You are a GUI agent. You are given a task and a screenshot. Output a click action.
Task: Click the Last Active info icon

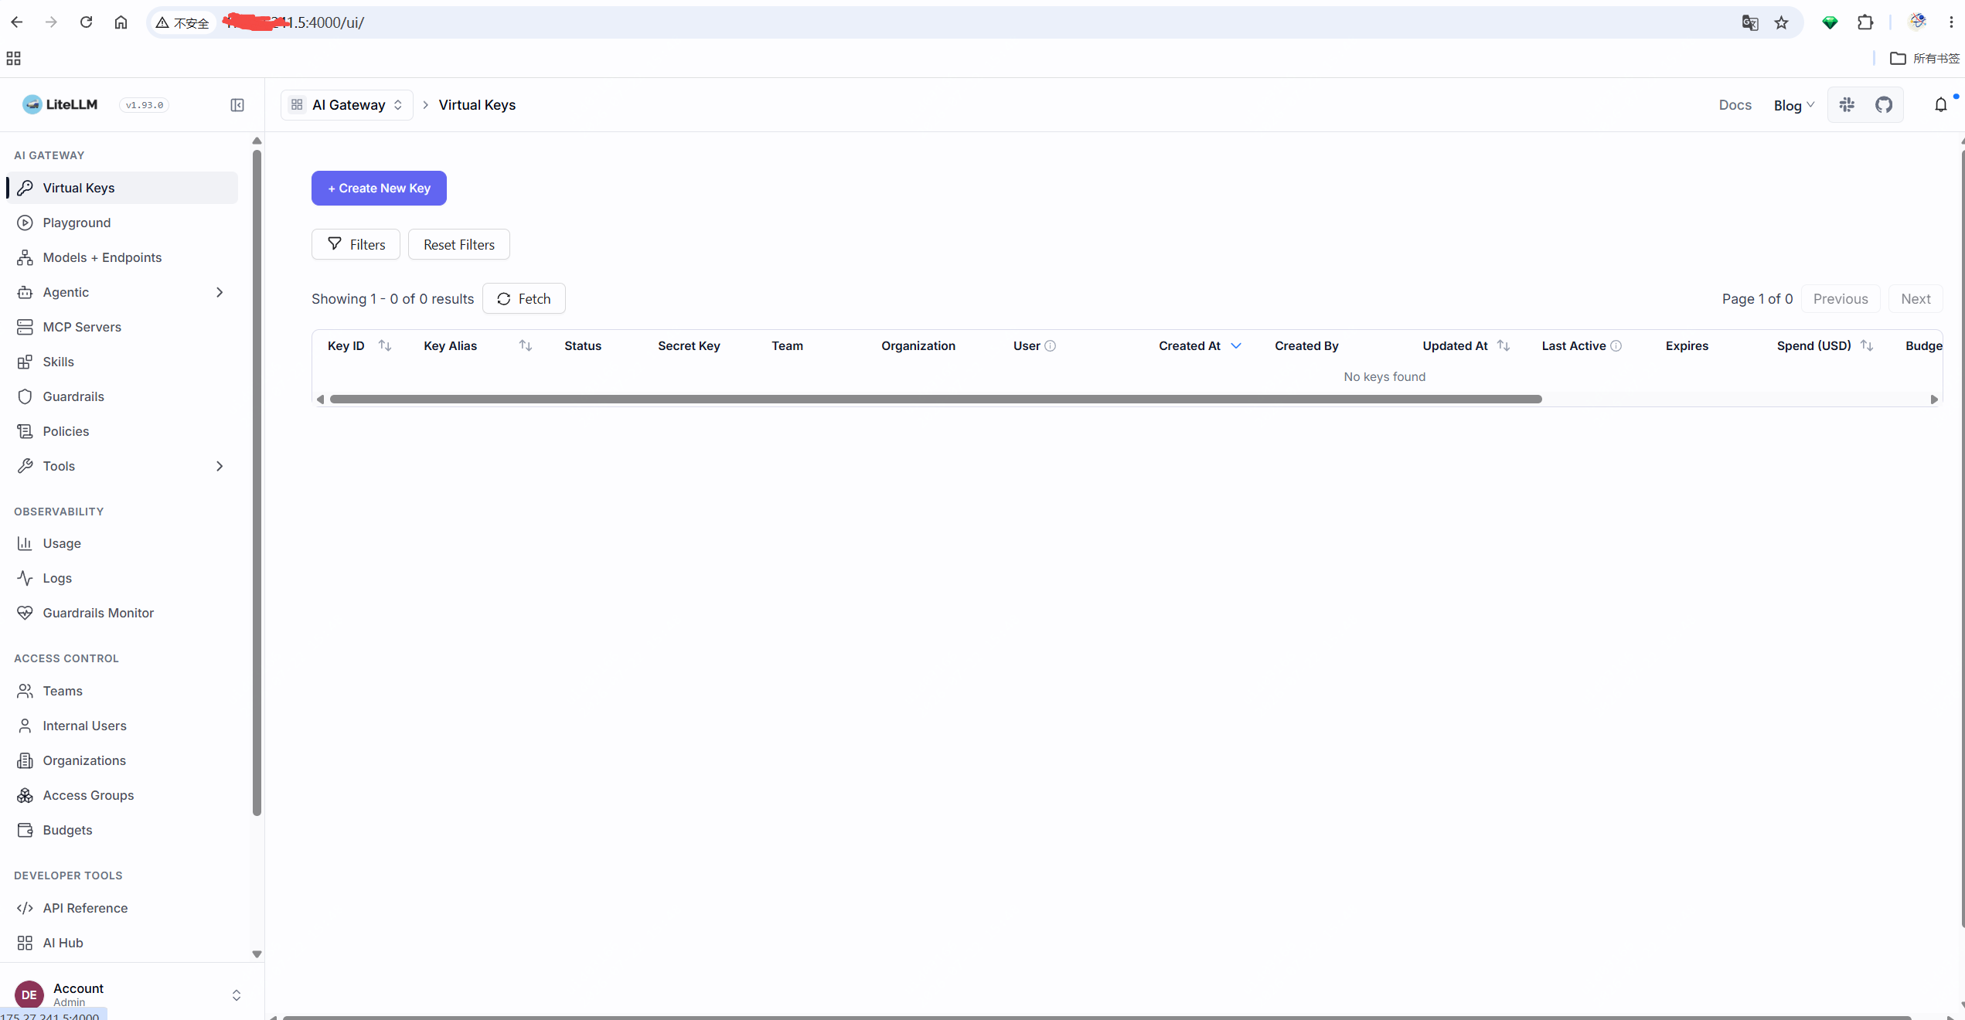point(1616,345)
